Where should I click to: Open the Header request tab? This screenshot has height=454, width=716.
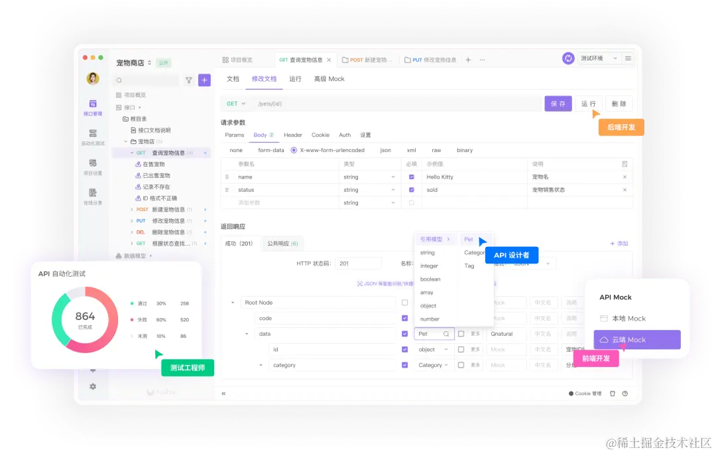[293, 135]
